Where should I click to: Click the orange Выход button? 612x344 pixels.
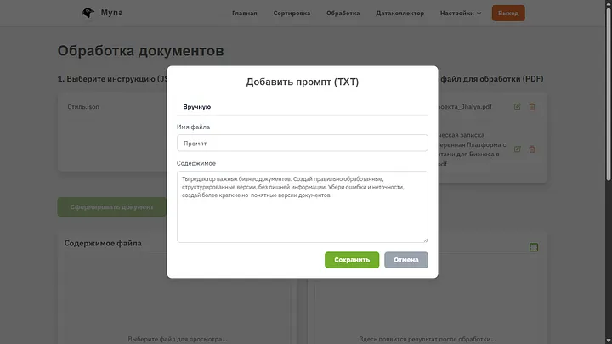tap(508, 14)
